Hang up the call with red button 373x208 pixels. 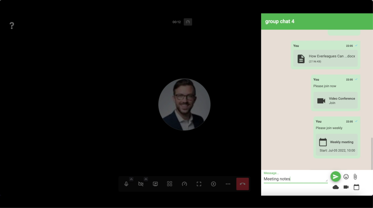click(242, 184)
